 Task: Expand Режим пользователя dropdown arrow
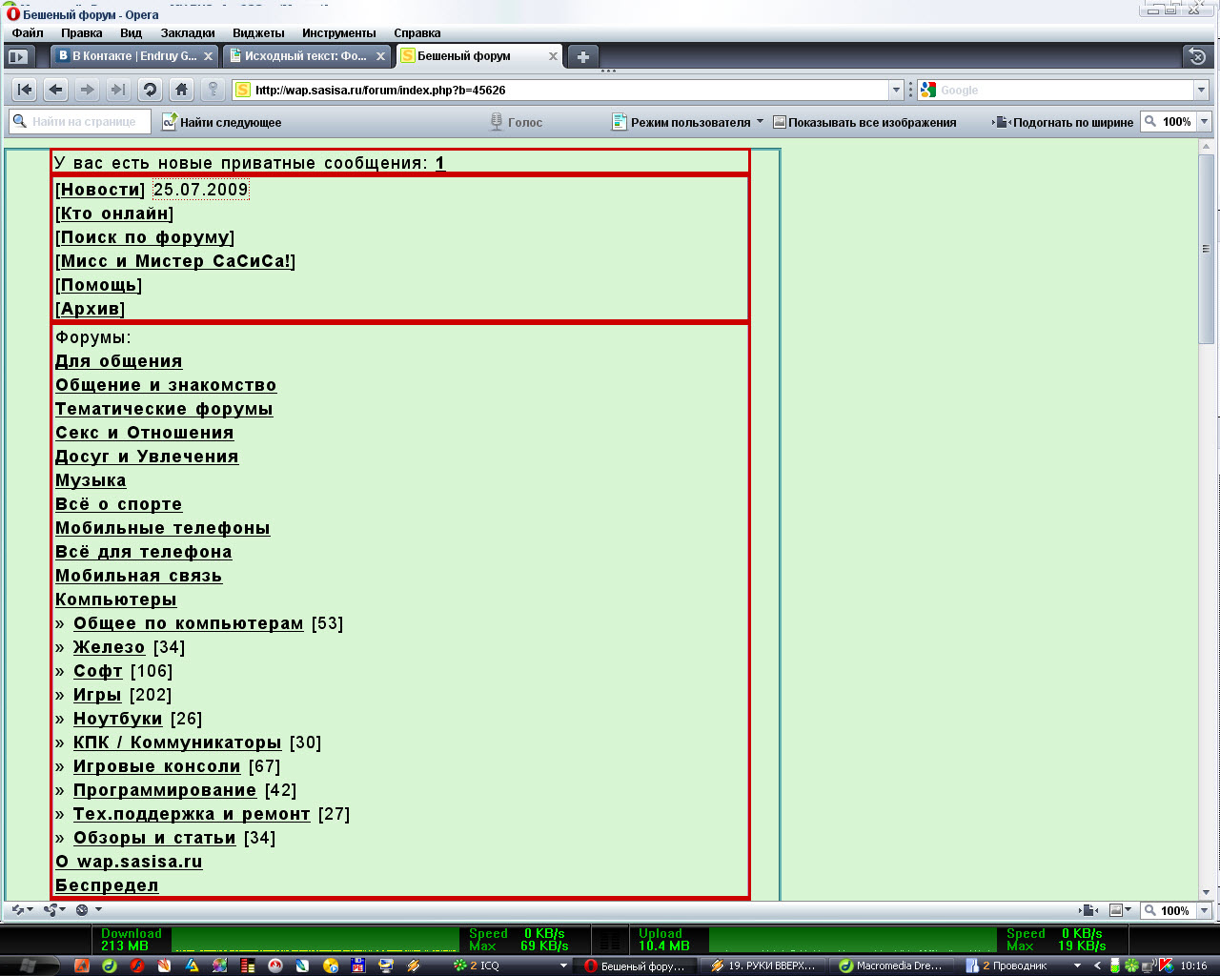(760, 121)
